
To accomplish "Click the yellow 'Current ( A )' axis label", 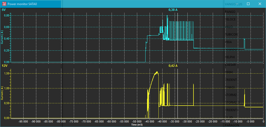I will [2, 93].
